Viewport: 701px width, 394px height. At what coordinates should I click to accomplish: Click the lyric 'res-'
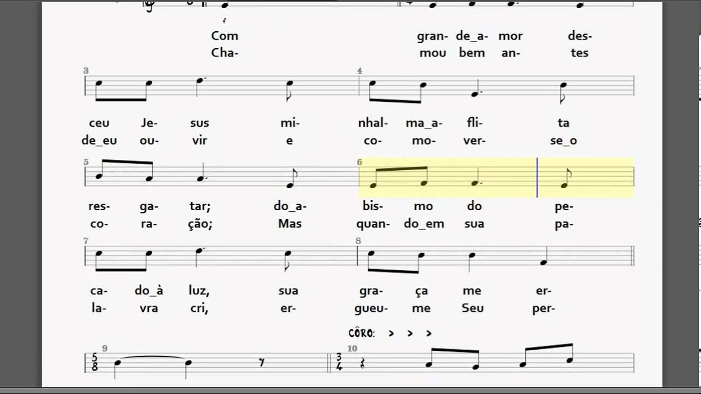tap(99, 206)
